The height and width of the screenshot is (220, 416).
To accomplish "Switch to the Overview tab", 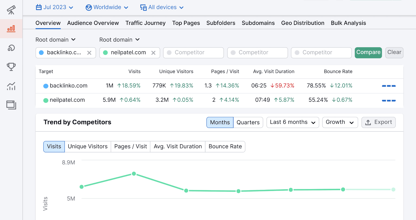I will pos(48,23).
